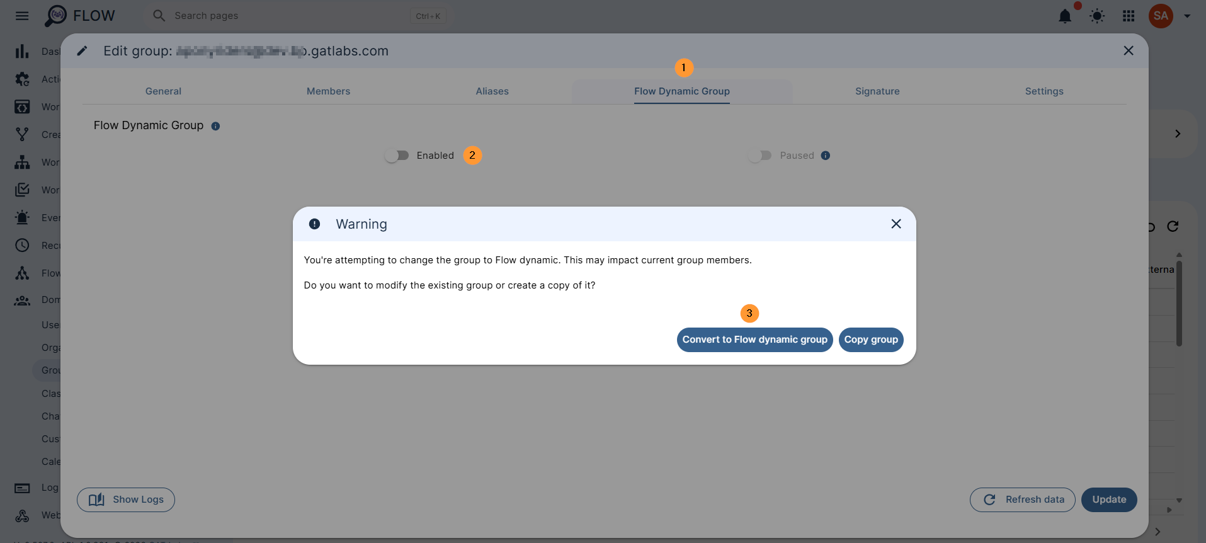The width and height of the screenshot is (1206, 543).
Task: Expand the account dropdown arrow
Action: 1187,16
